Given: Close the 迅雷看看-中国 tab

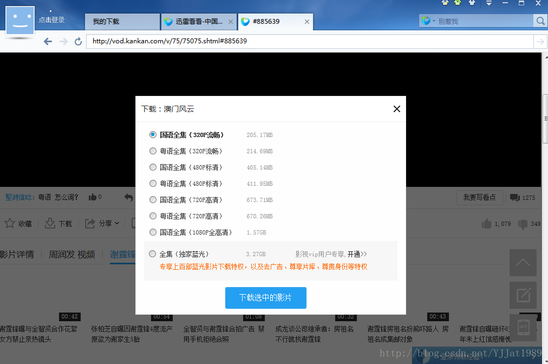Looking at the screenshot, I should point(230,22).
